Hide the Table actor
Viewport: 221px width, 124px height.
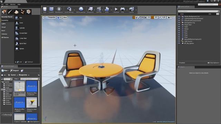[x=179, y=27]
